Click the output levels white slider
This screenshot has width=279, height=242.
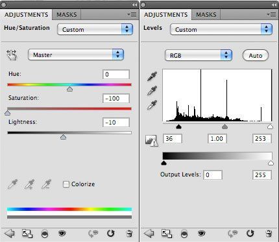pos(271,163)
